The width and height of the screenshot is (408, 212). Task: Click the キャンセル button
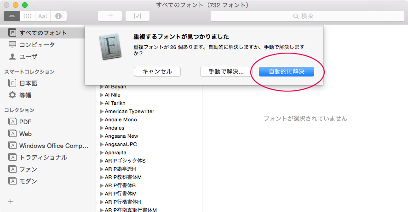click(x=157, y=71)
